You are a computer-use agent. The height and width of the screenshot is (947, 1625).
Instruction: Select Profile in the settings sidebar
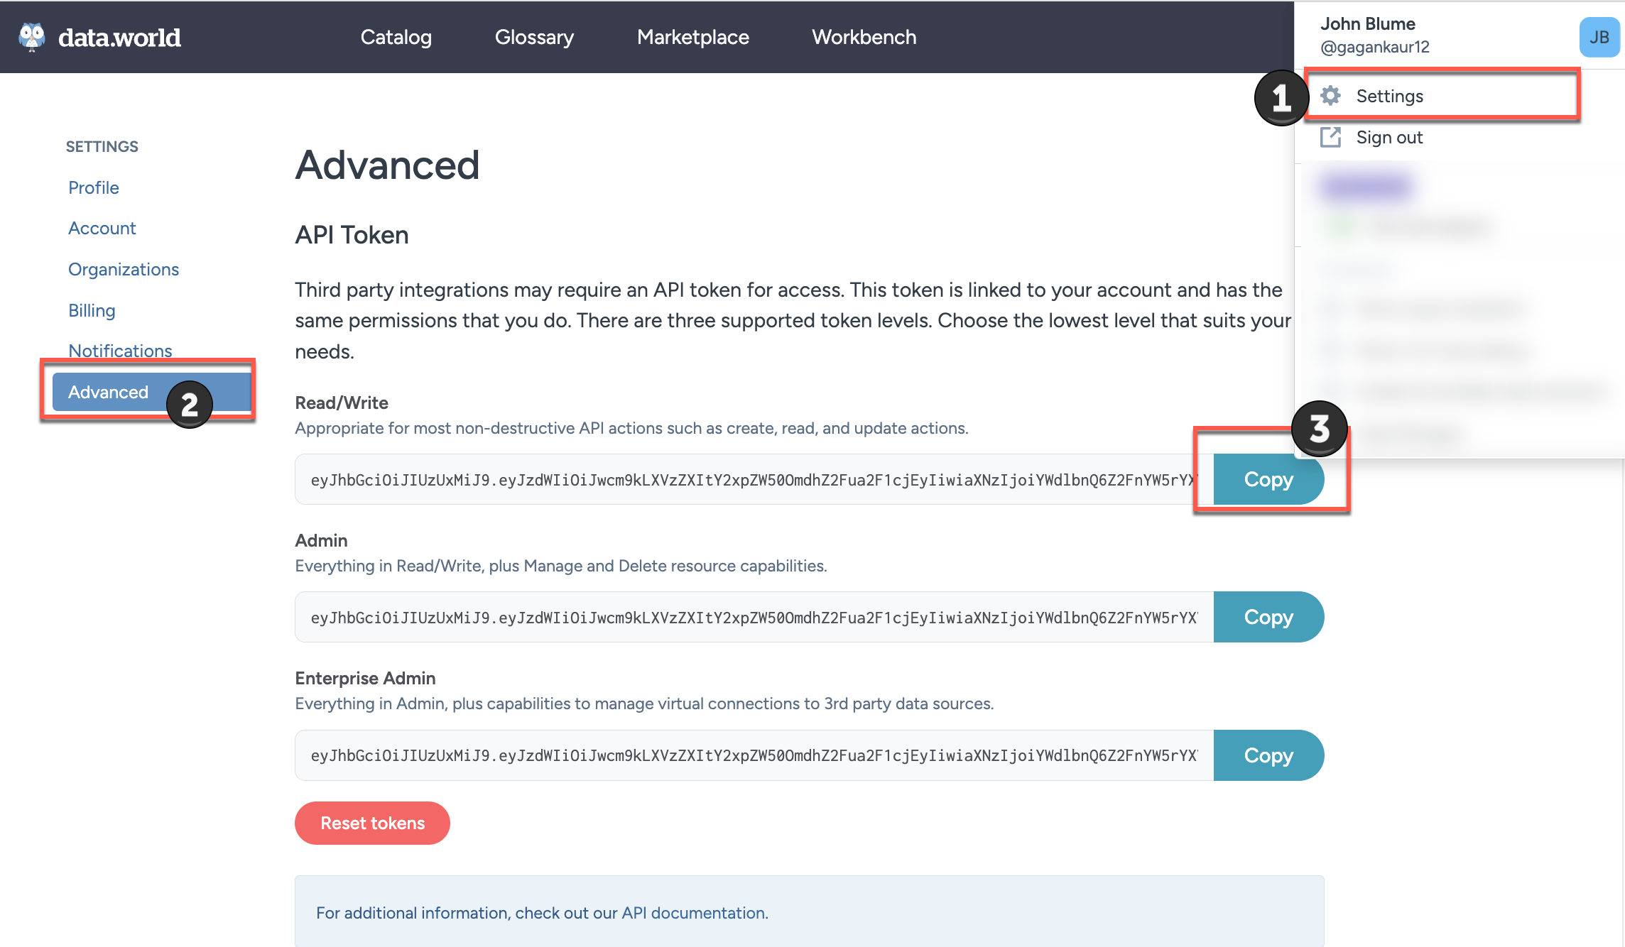93,187
